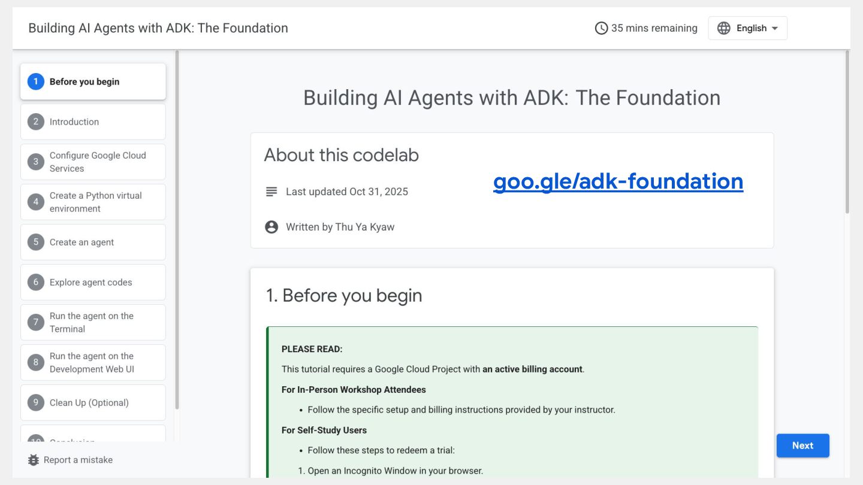Click the step 5 number circle

tap(36, 242)
